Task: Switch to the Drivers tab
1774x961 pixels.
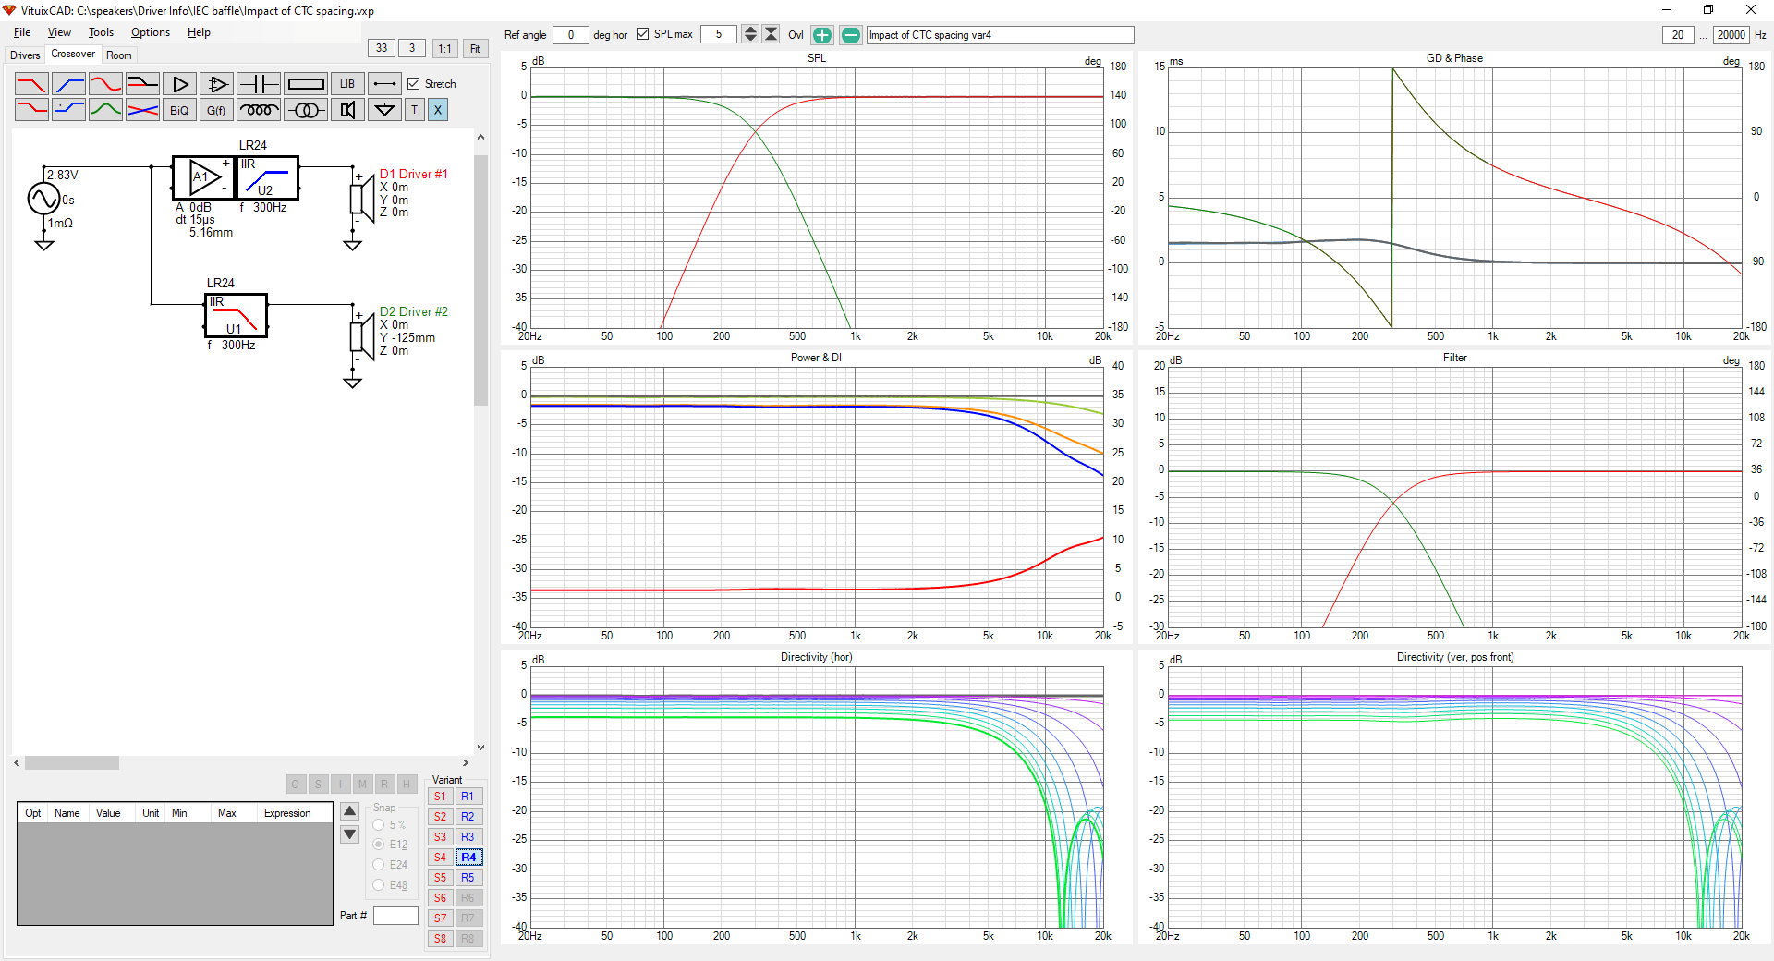Action: click(x=25, y=55)
